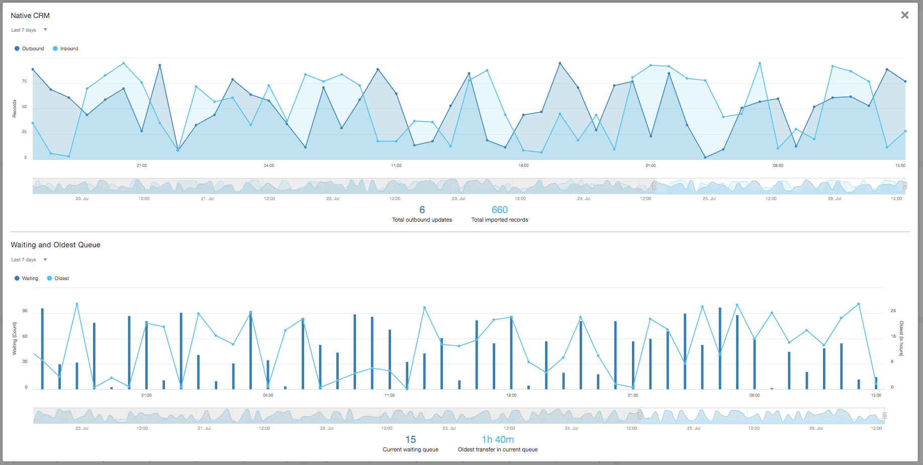Image resolution: width=923 pixels, height=465 pixels.
Task: Click the Outbound legend color dot
Action: coord(17,48)
